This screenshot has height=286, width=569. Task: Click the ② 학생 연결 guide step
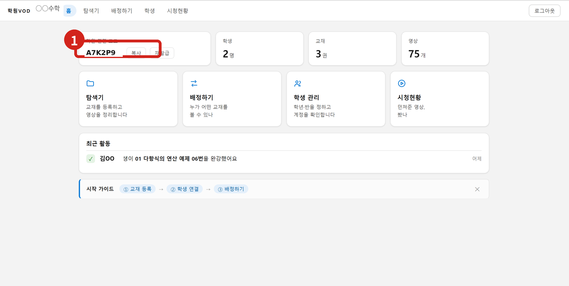point(185,189)
